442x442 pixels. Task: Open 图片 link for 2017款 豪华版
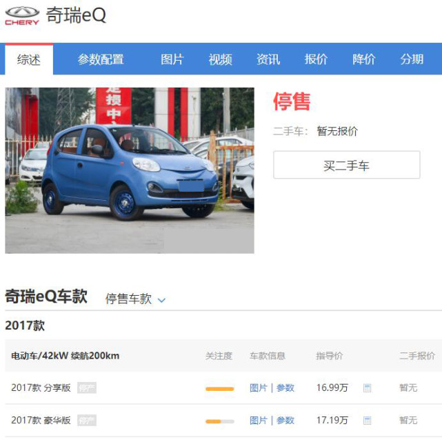258,421
